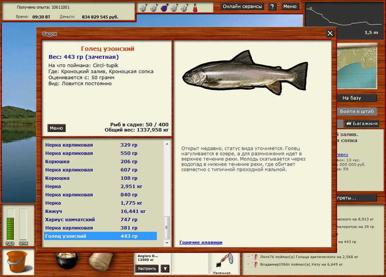Select the red potion bottle
Viewport: 386px width, 277px height.
pyautogui.click(x=195, y=7)
